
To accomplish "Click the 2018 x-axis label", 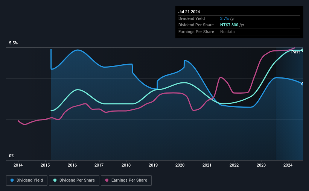I will [126, 165].
